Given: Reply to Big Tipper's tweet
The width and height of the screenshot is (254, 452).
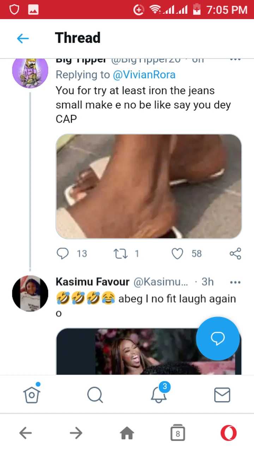Looking at the screenshot, I should tap(63, 253).
